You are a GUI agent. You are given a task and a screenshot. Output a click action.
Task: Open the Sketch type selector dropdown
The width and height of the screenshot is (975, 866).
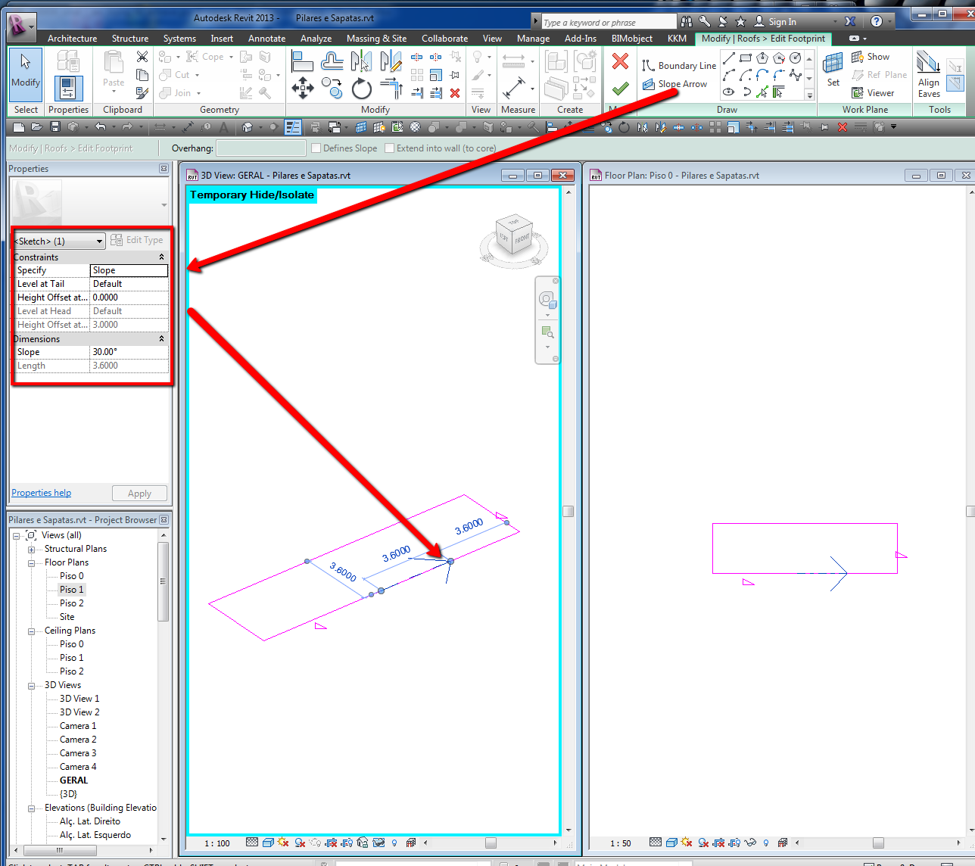click(99, 241)
